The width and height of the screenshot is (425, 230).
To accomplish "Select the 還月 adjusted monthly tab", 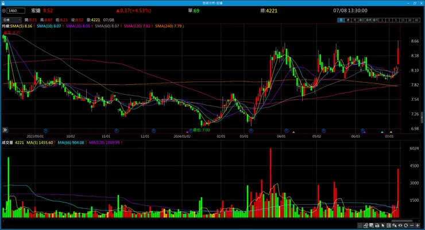I will pos(376,20).
